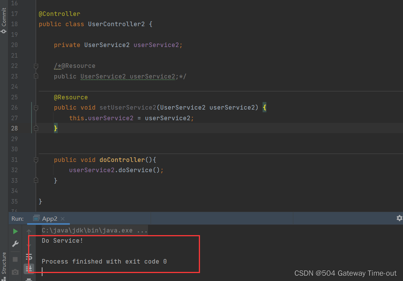Click commented 'public UserService2 userService2' line
Image resolution: width=403 pixels, height=281 pixels.
[114, 77]
